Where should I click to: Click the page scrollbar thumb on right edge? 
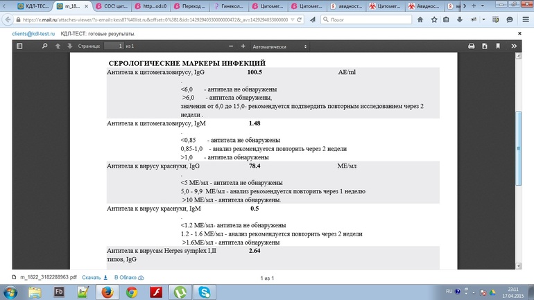tap(518, 148)
